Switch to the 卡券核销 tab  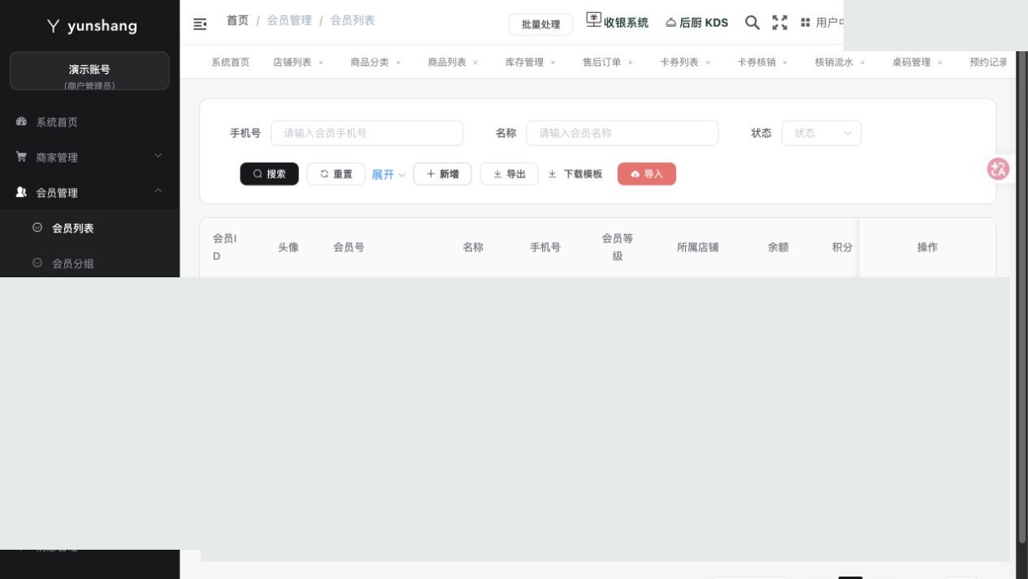click(757, 63)
